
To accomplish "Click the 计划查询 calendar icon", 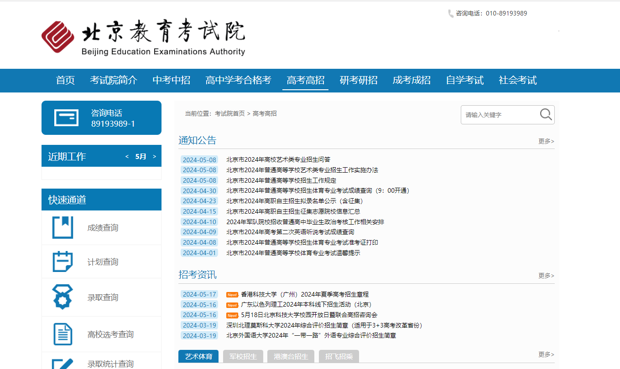I will click(63, 261).
